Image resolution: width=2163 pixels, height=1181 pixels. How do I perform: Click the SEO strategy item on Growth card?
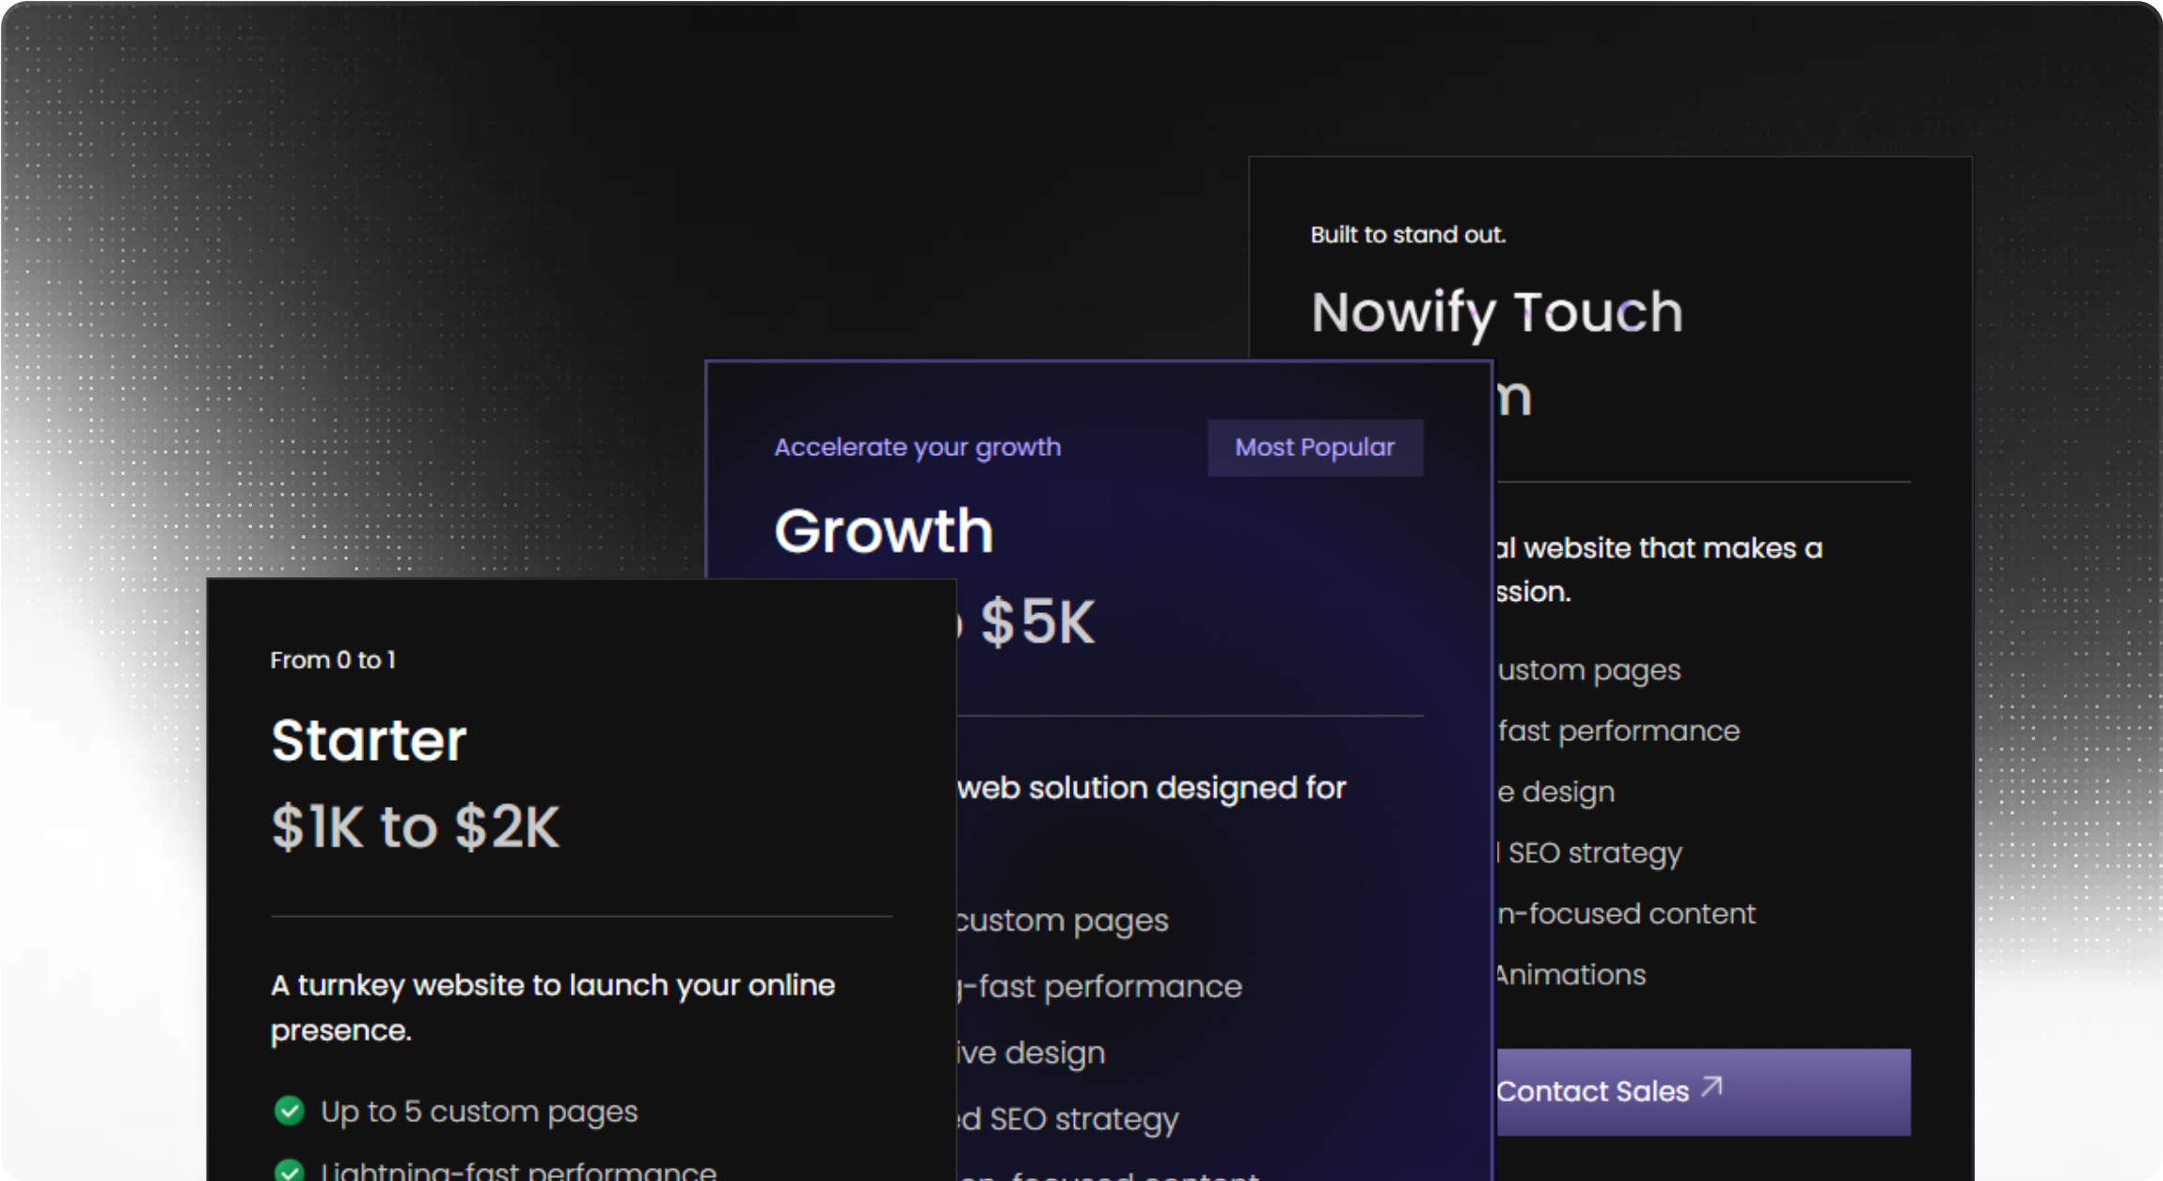coord(1068,1119)
